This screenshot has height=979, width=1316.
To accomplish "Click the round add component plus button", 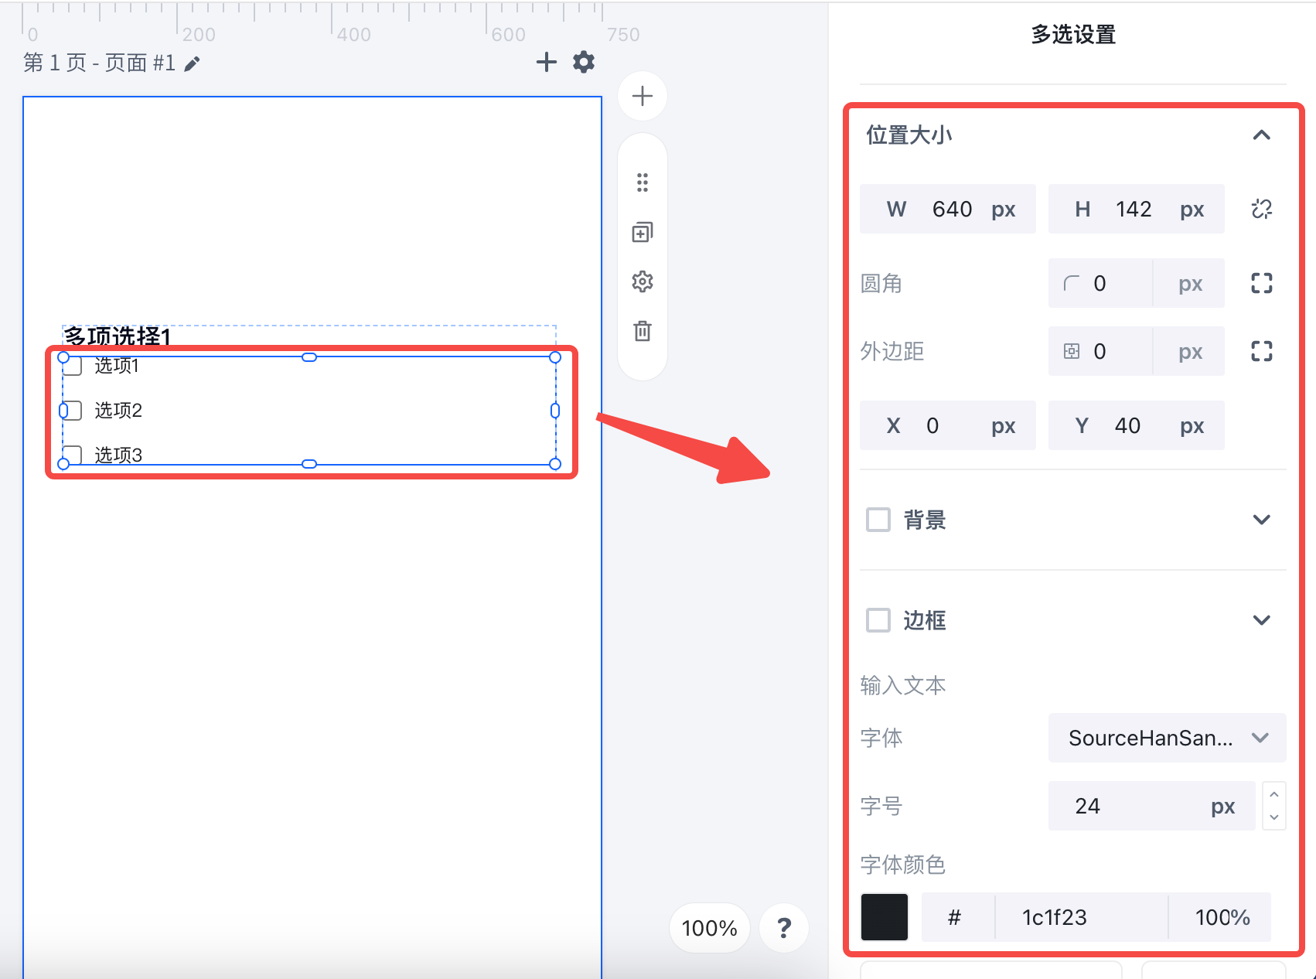I will pyautogui.click(x=643, y=96).
